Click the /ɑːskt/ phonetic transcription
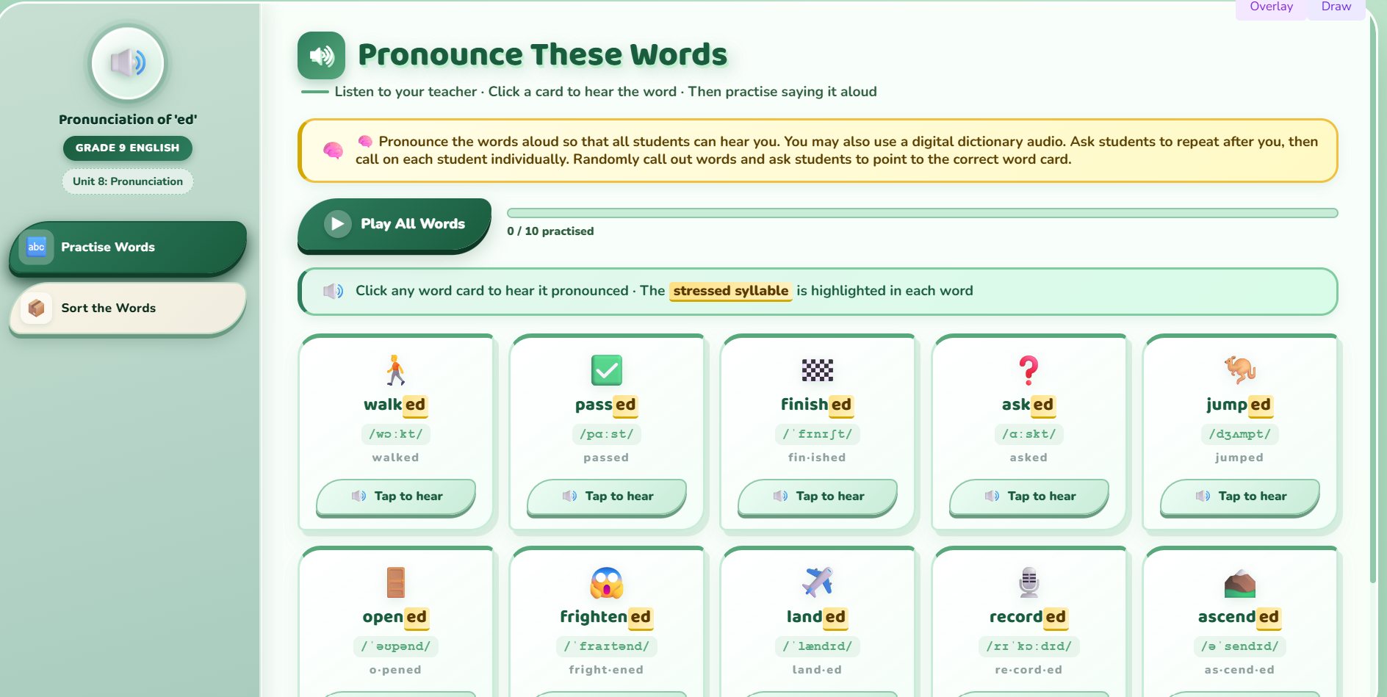The height and width of the screenshot is (697, 1387). [x=1029, y=434]
